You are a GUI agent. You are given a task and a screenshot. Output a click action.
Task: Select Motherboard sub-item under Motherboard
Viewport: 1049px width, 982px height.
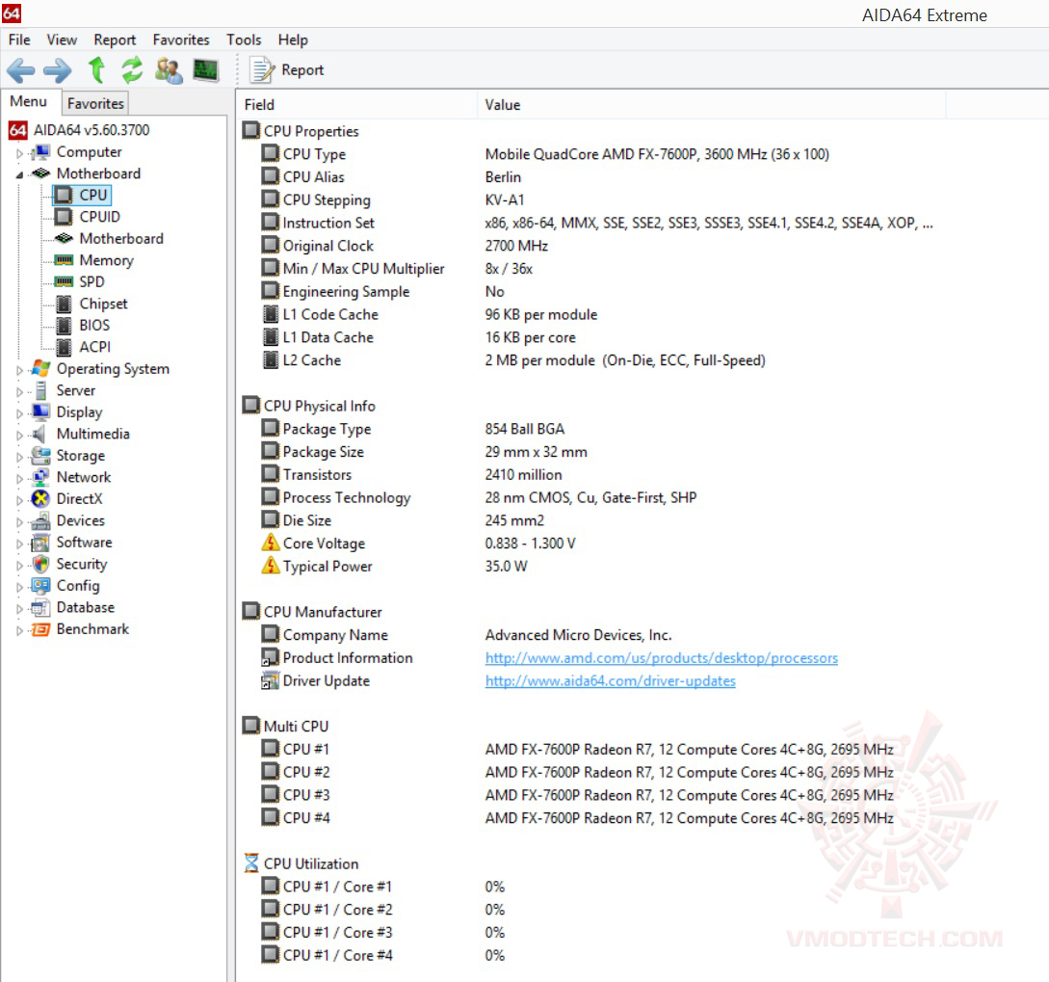click(121, 238)
